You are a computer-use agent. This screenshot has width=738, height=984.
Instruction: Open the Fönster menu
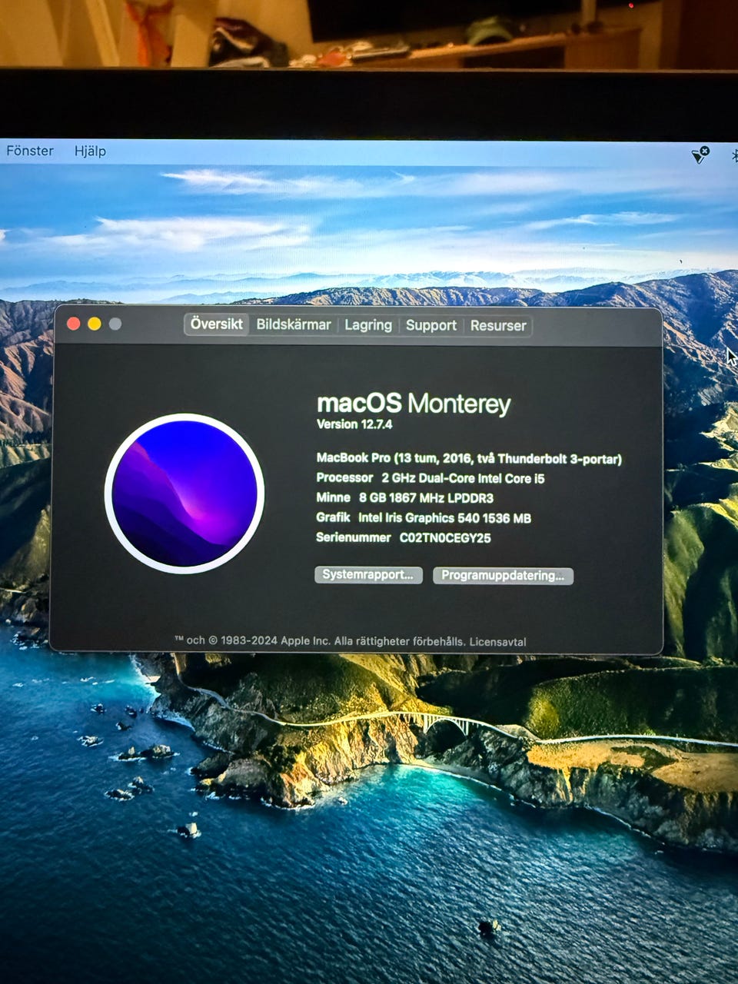click(x=30, y=151)
